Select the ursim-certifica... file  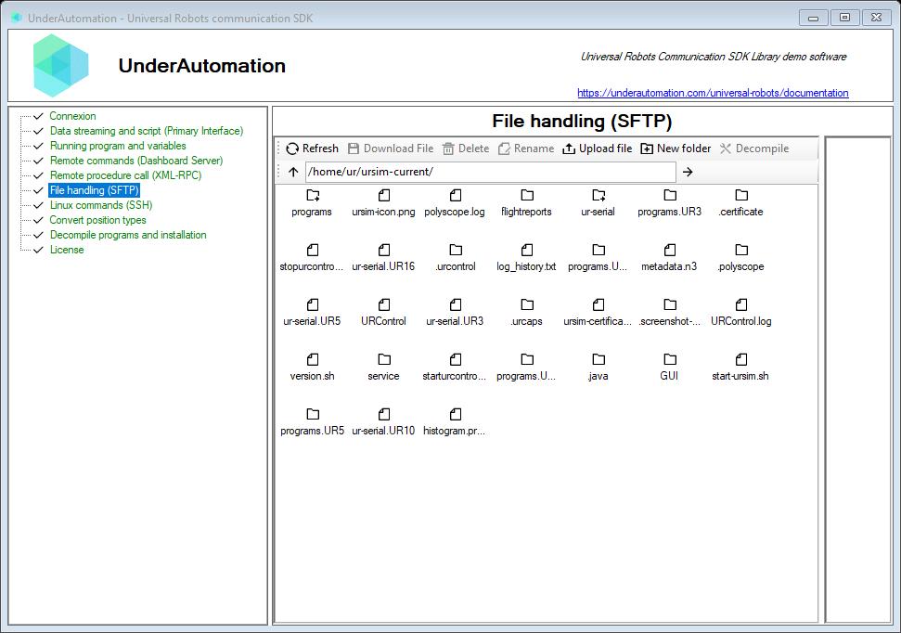tap(599, 312)
